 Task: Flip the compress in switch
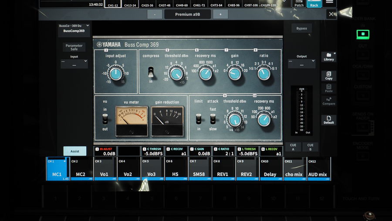(151, 72)
